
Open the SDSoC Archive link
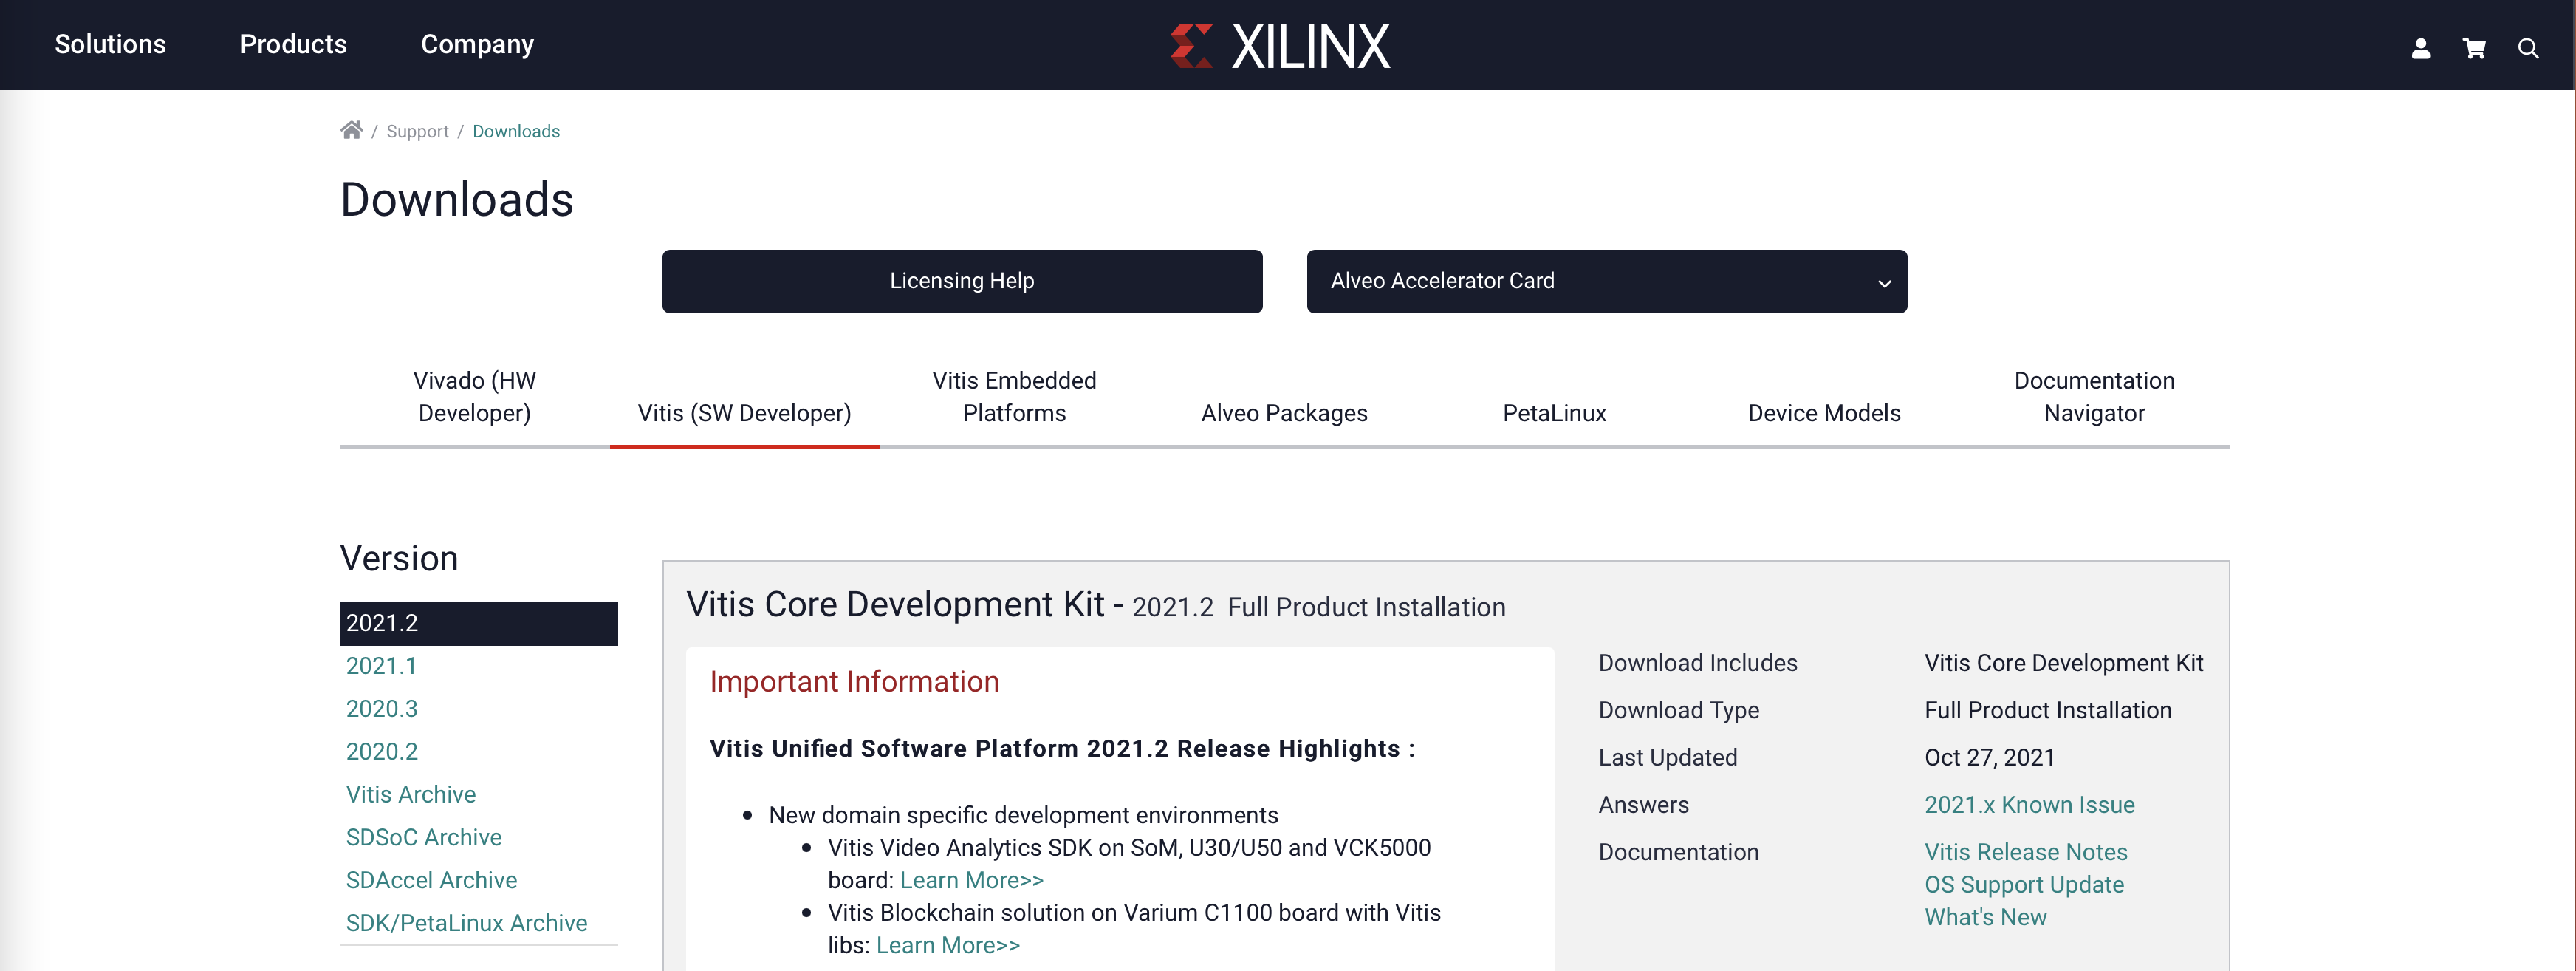423,838
